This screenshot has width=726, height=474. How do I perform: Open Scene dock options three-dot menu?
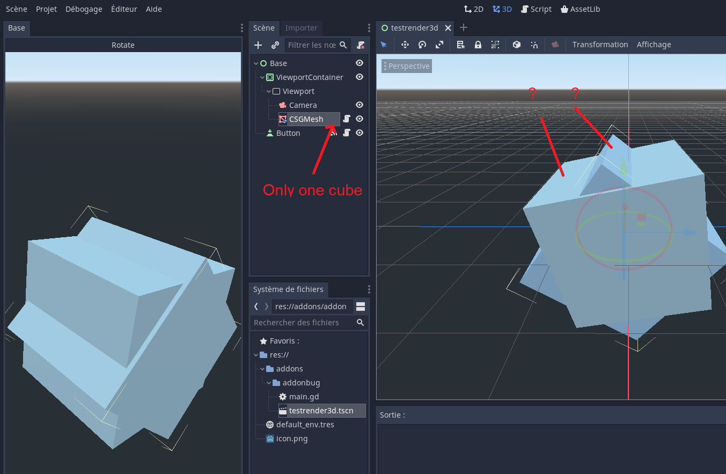[369, 28]
